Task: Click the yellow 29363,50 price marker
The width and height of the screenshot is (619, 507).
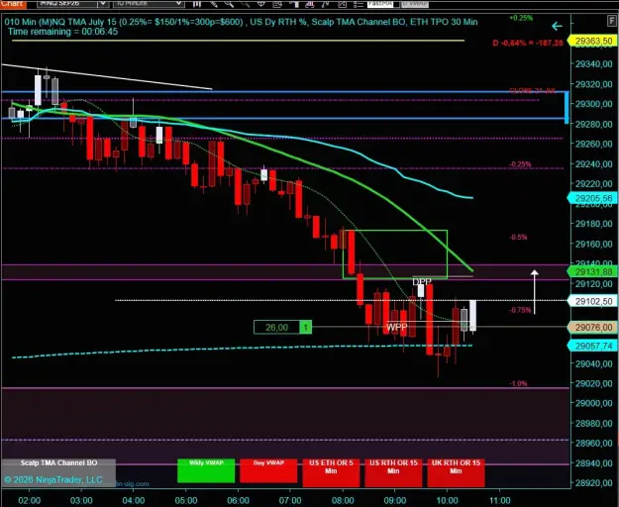Action: pos(593,41)
